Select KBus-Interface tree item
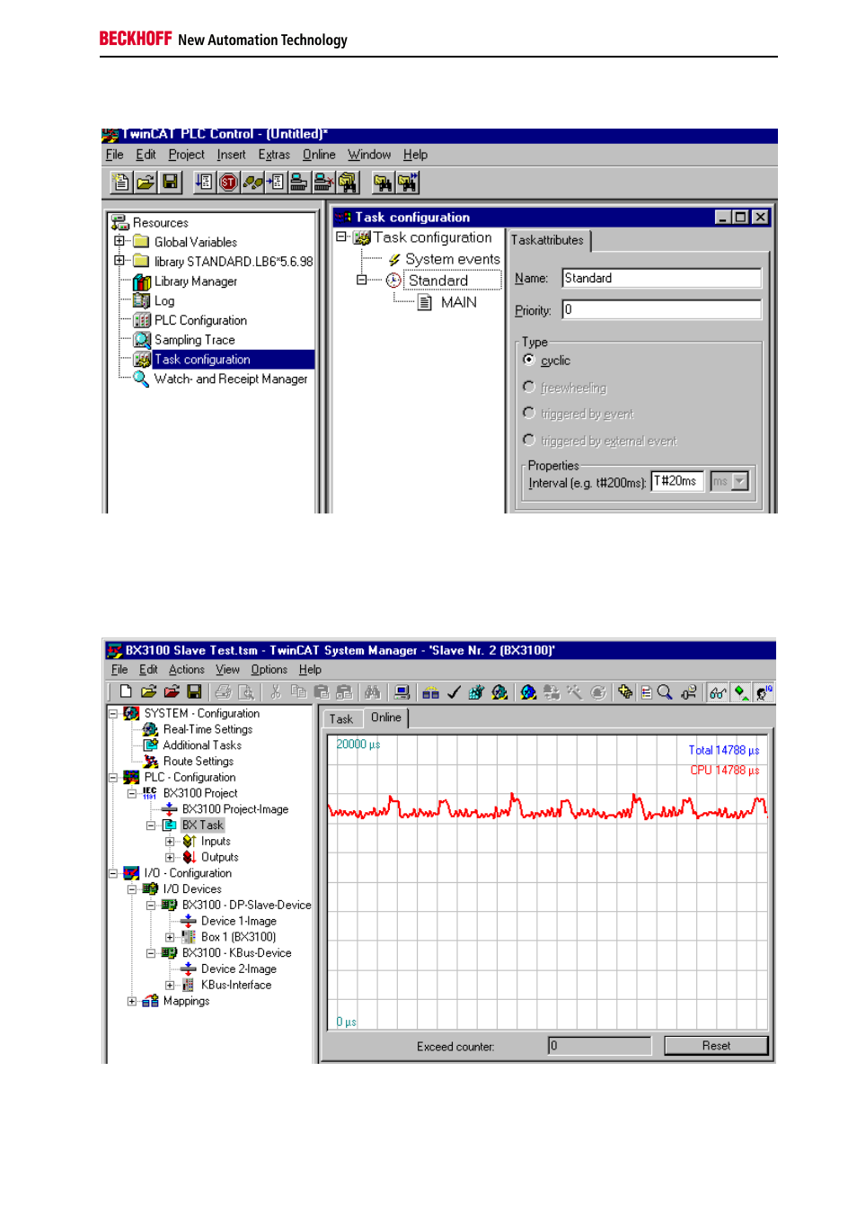 pos(236,985)
